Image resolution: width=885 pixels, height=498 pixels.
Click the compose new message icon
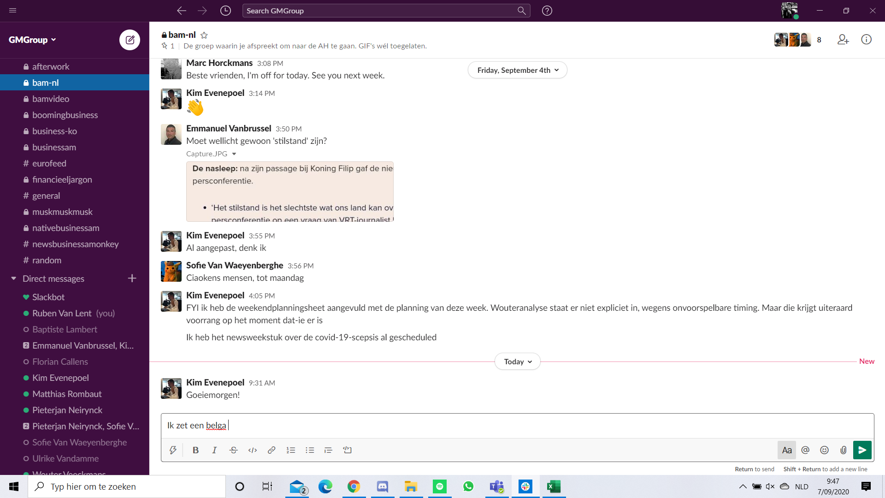(x=130, y=40)
